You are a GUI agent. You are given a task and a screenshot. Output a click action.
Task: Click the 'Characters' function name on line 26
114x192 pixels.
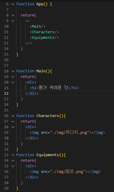pos(47,116)
